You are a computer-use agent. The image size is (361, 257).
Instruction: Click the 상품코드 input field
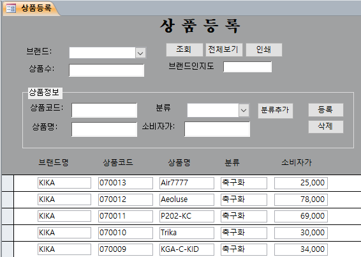tap(105, 110)
